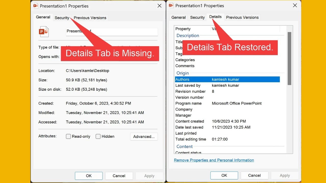Select the Total editing time row

coord(227,139)
